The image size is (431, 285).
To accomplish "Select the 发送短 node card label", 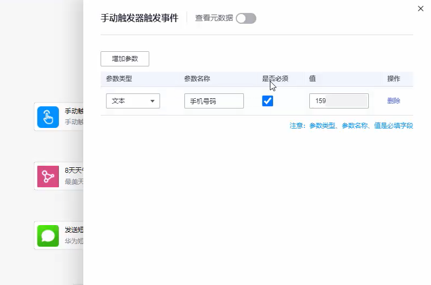I will 74,230.
